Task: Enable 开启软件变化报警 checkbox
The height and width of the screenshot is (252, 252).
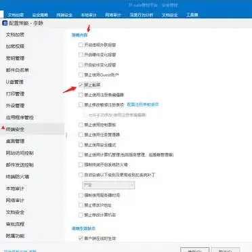Action: click(81, 65)
